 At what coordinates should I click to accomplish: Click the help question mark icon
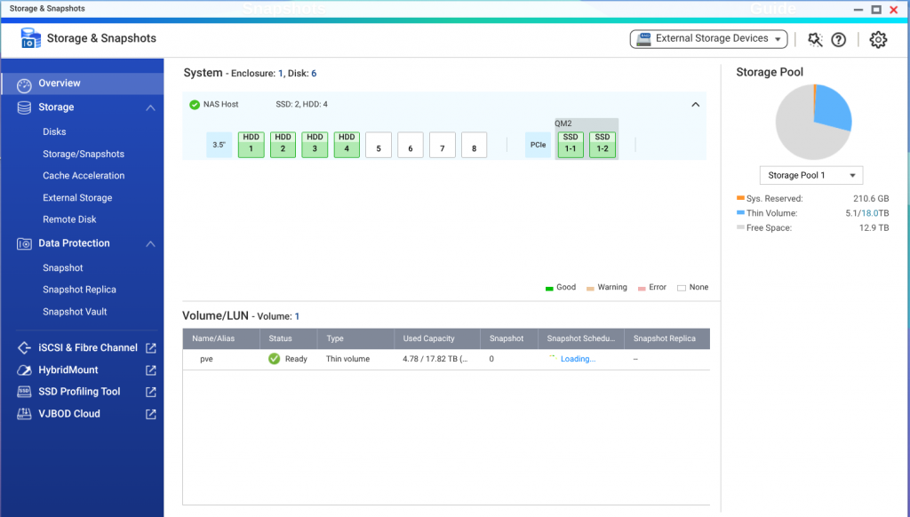click(x=839, y=39)
